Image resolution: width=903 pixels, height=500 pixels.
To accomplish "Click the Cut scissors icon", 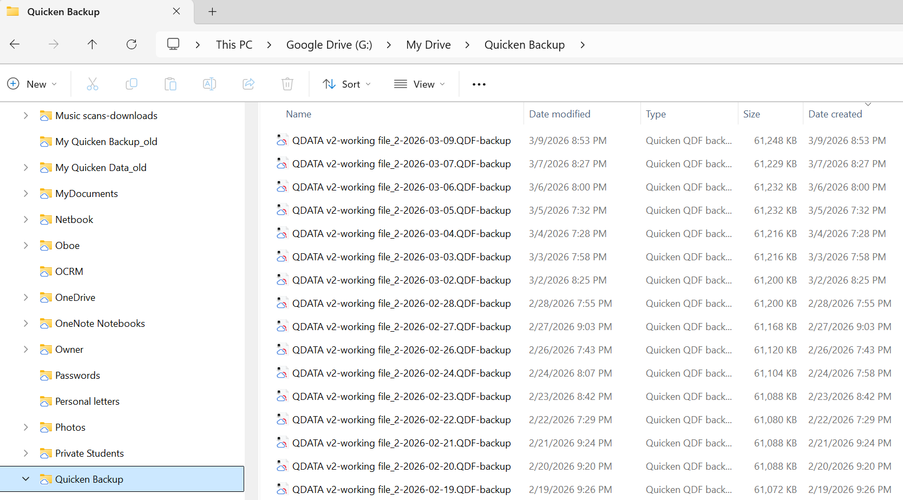I will (x=93, y=84).
